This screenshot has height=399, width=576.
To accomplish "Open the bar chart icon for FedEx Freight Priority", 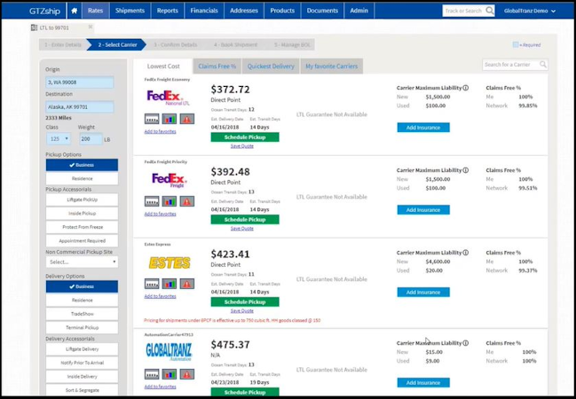I will [170, 201].
